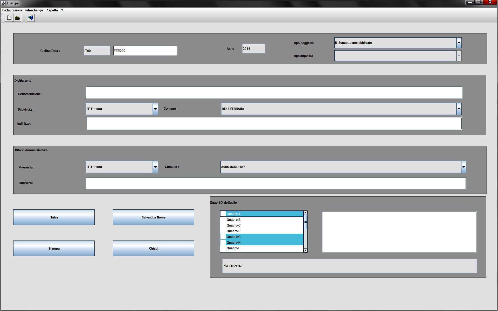Screen dimensions: 498x311
Task: Toggle the Quadro A checkbox
Action: click(223, 214)
